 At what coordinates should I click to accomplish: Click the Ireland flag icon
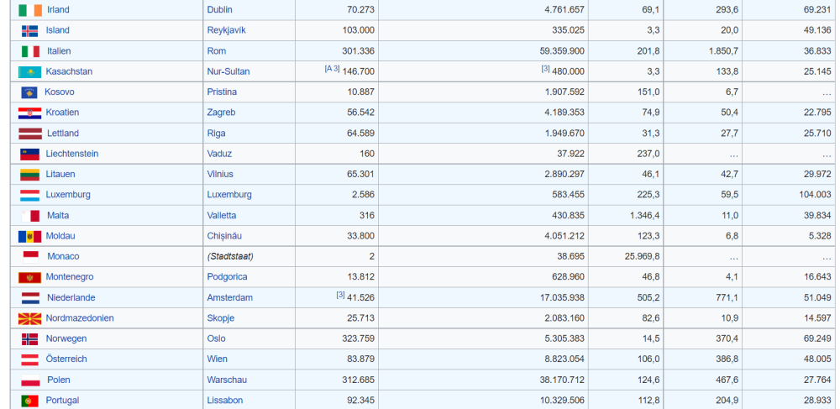click(x=29, y=10)
